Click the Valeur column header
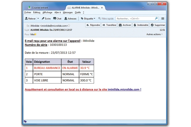 [87, 62]
